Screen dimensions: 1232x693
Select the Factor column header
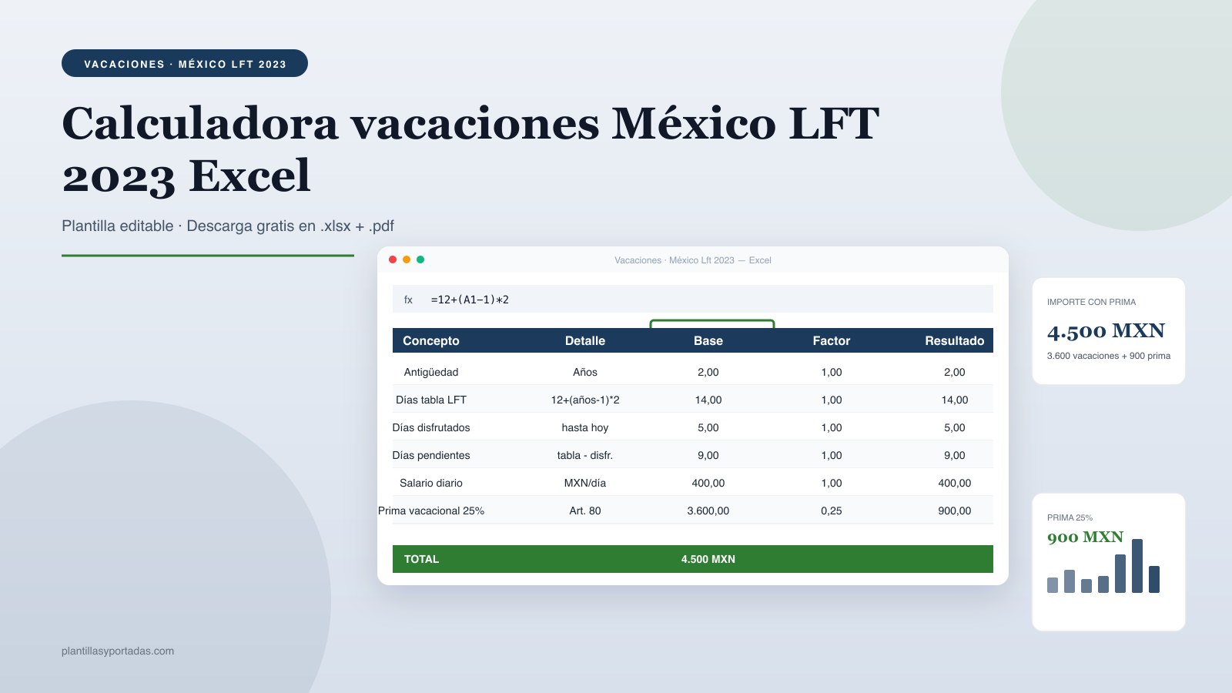pos(832,340)
